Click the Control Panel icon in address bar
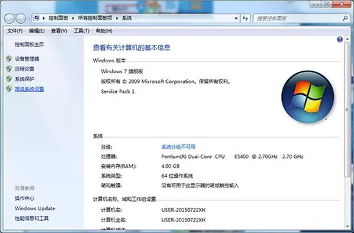Image resolution: width=354 pixels, height=233 pixels. pyautogui.click(x=37, y=18)
